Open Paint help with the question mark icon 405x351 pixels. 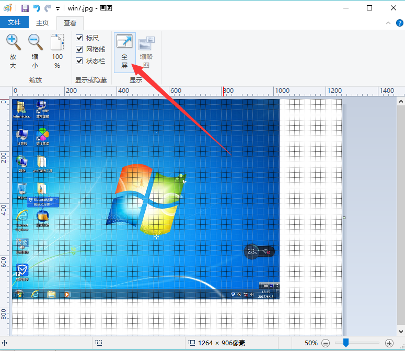[x=399, y=23]
